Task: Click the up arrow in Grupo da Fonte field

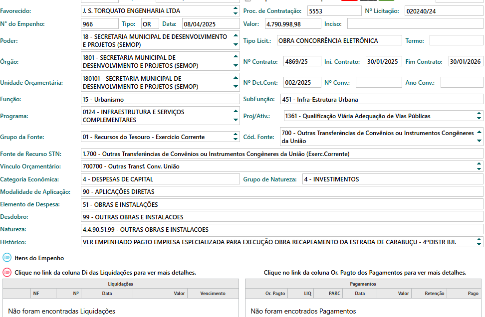Action: click(x=236, y=135)
